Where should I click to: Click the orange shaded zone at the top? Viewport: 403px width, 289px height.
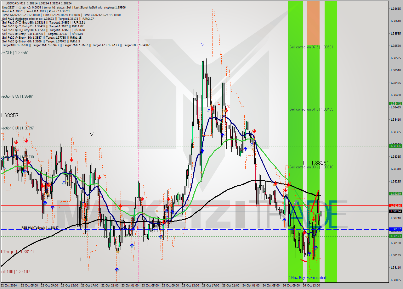pyautogui.click(x=313, y=23)
